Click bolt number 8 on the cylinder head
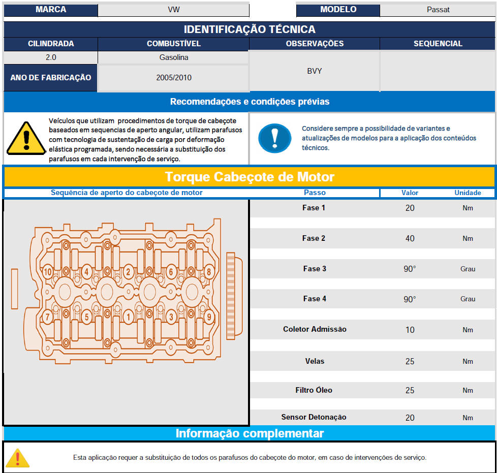Screen dimensions: 497x473 [x=208, y=272]
